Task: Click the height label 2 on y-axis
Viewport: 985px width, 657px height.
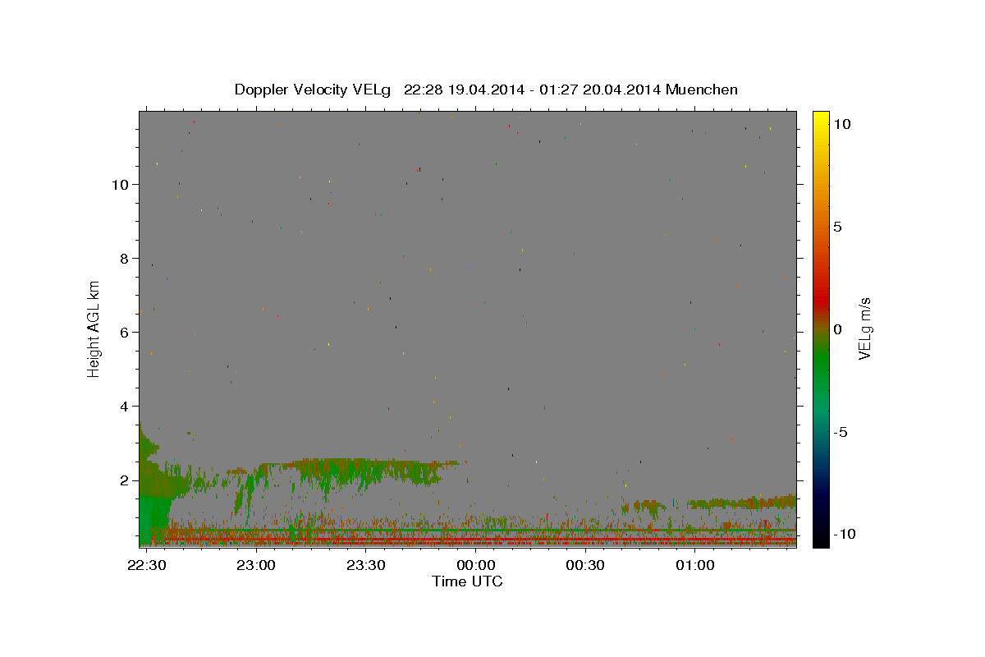Action: click(124, 480)
